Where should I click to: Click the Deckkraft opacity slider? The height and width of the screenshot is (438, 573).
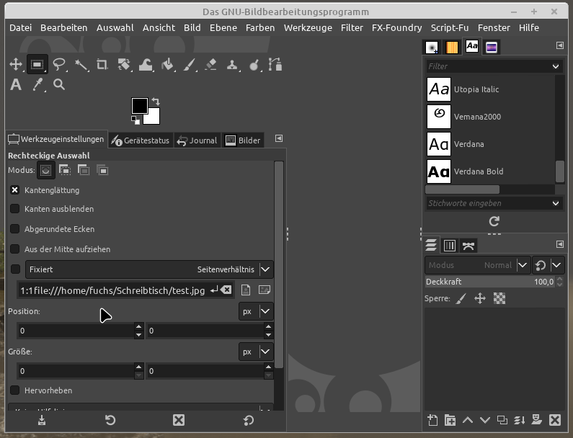click(490, 282)
